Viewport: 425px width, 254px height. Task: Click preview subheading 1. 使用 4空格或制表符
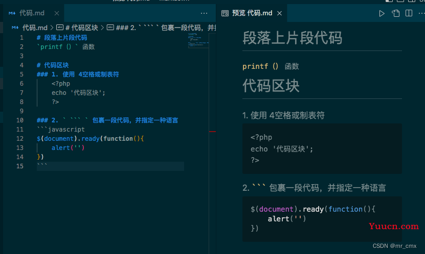point(283,115)
